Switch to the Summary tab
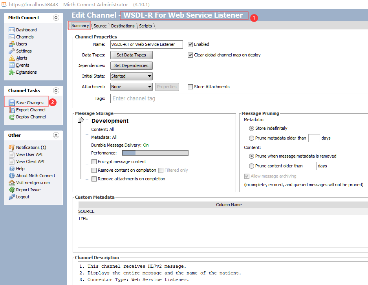 coord(80,25)
